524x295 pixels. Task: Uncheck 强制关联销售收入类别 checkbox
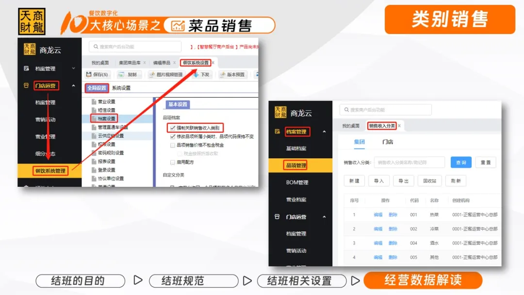[x=172, y=128]
